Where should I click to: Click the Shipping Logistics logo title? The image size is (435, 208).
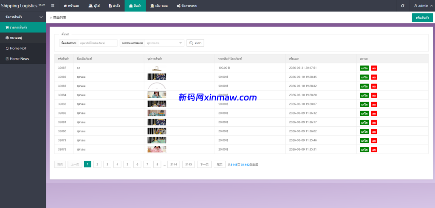point(23,6)
